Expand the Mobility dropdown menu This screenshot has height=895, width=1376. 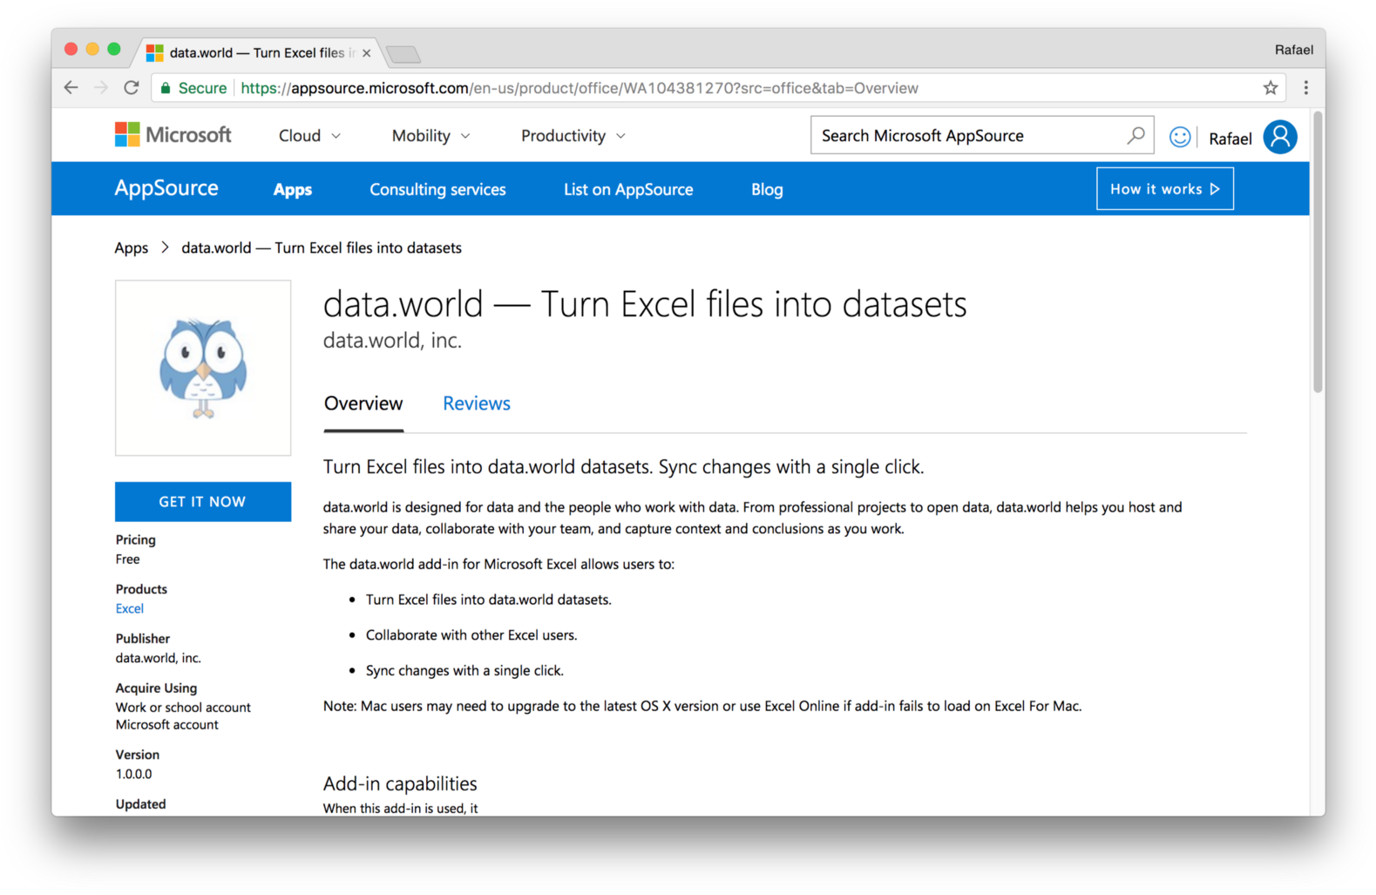(430, 136)
